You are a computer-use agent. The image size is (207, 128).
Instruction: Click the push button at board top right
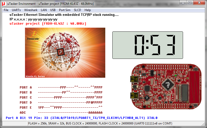(196, 69)
